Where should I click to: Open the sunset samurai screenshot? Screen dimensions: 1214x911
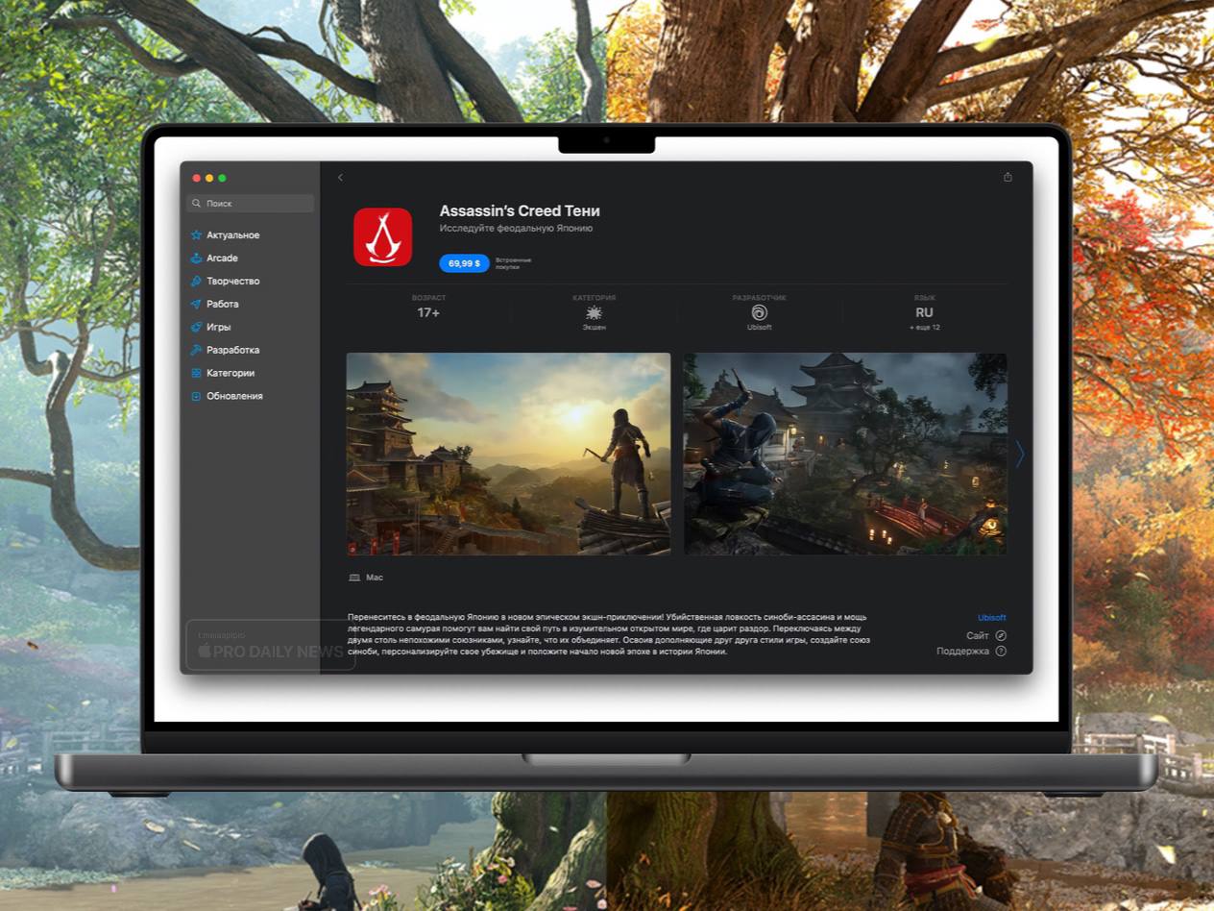coord(508,454)
